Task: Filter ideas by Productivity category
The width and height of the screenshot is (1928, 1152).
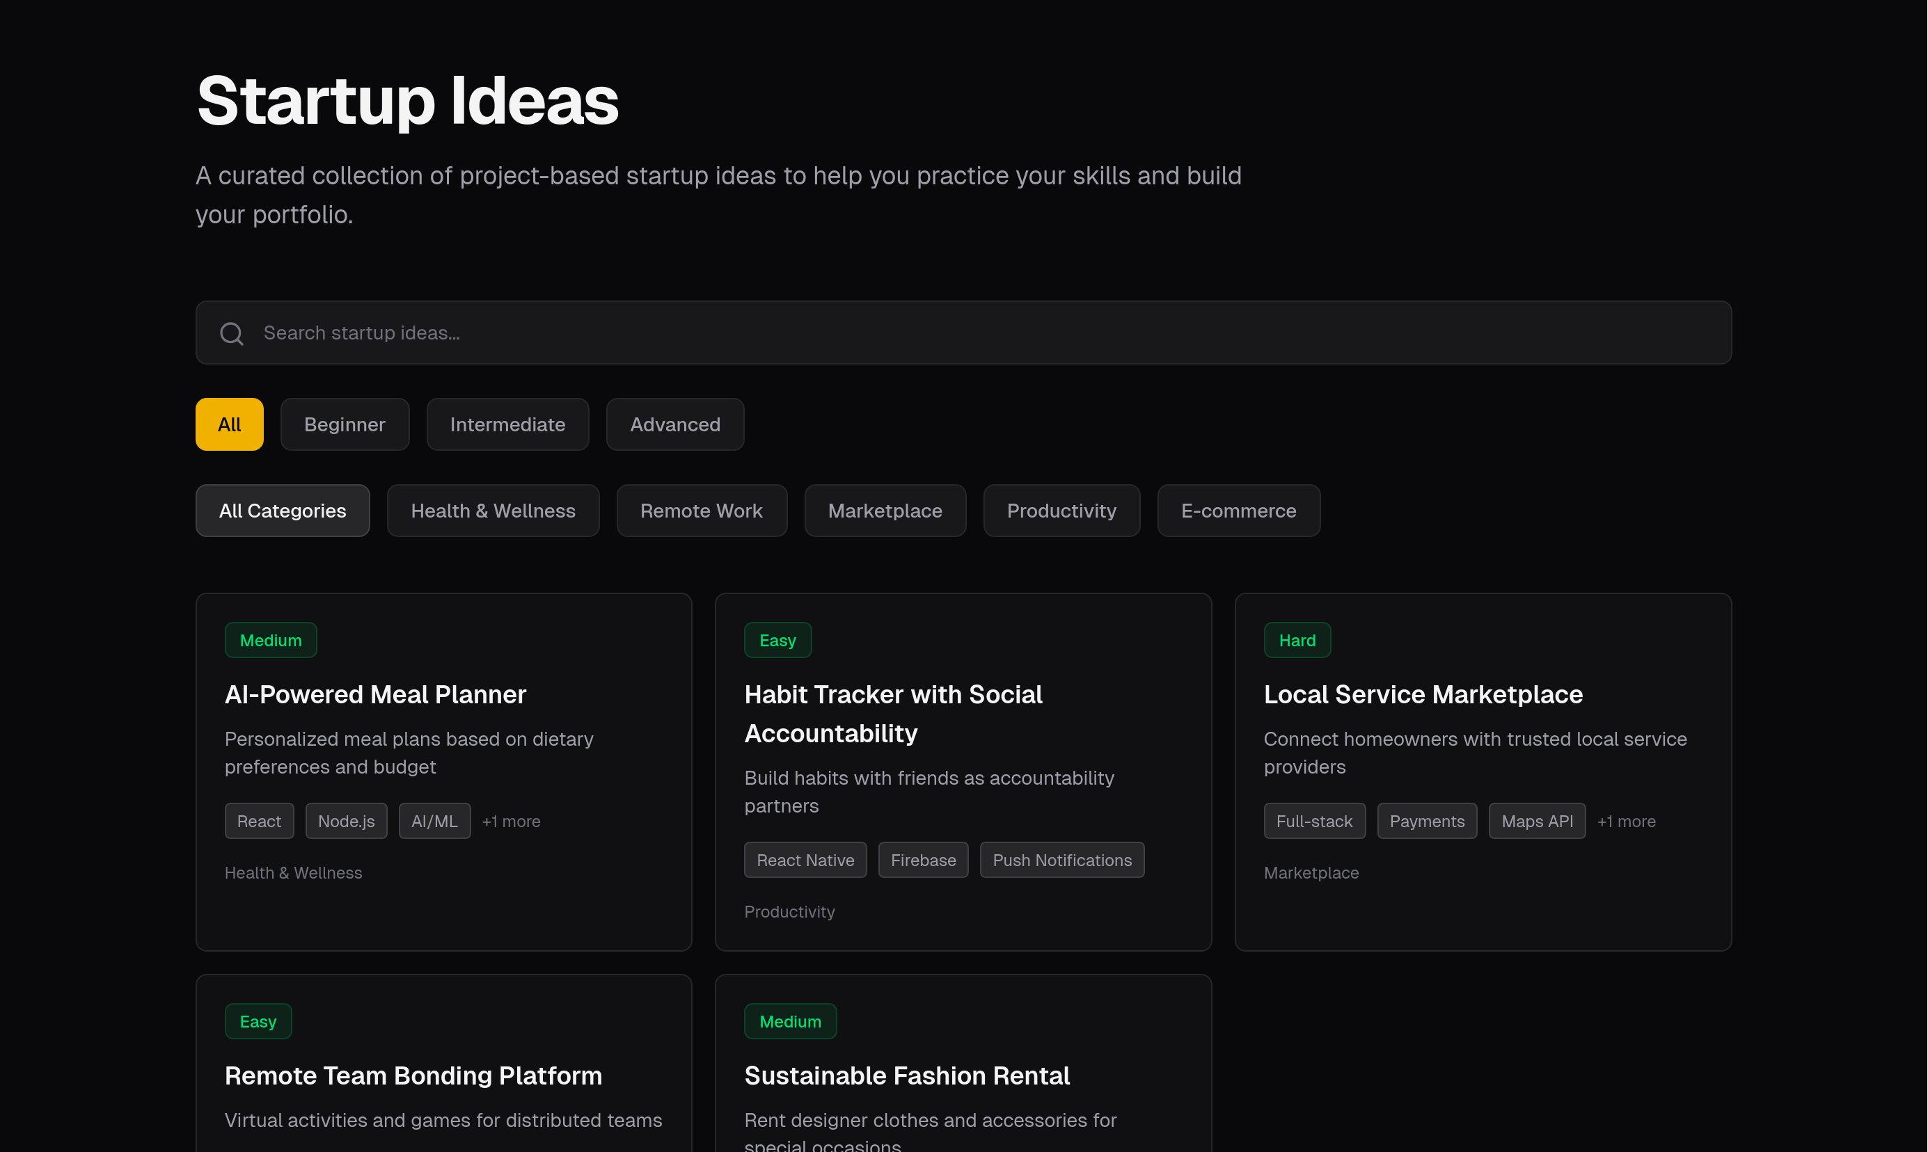Action: [1061, 511]
